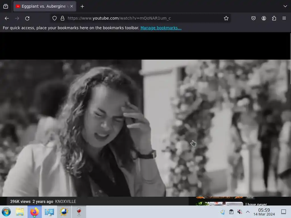
Task: Go forward one page
Action: point(17,18)
